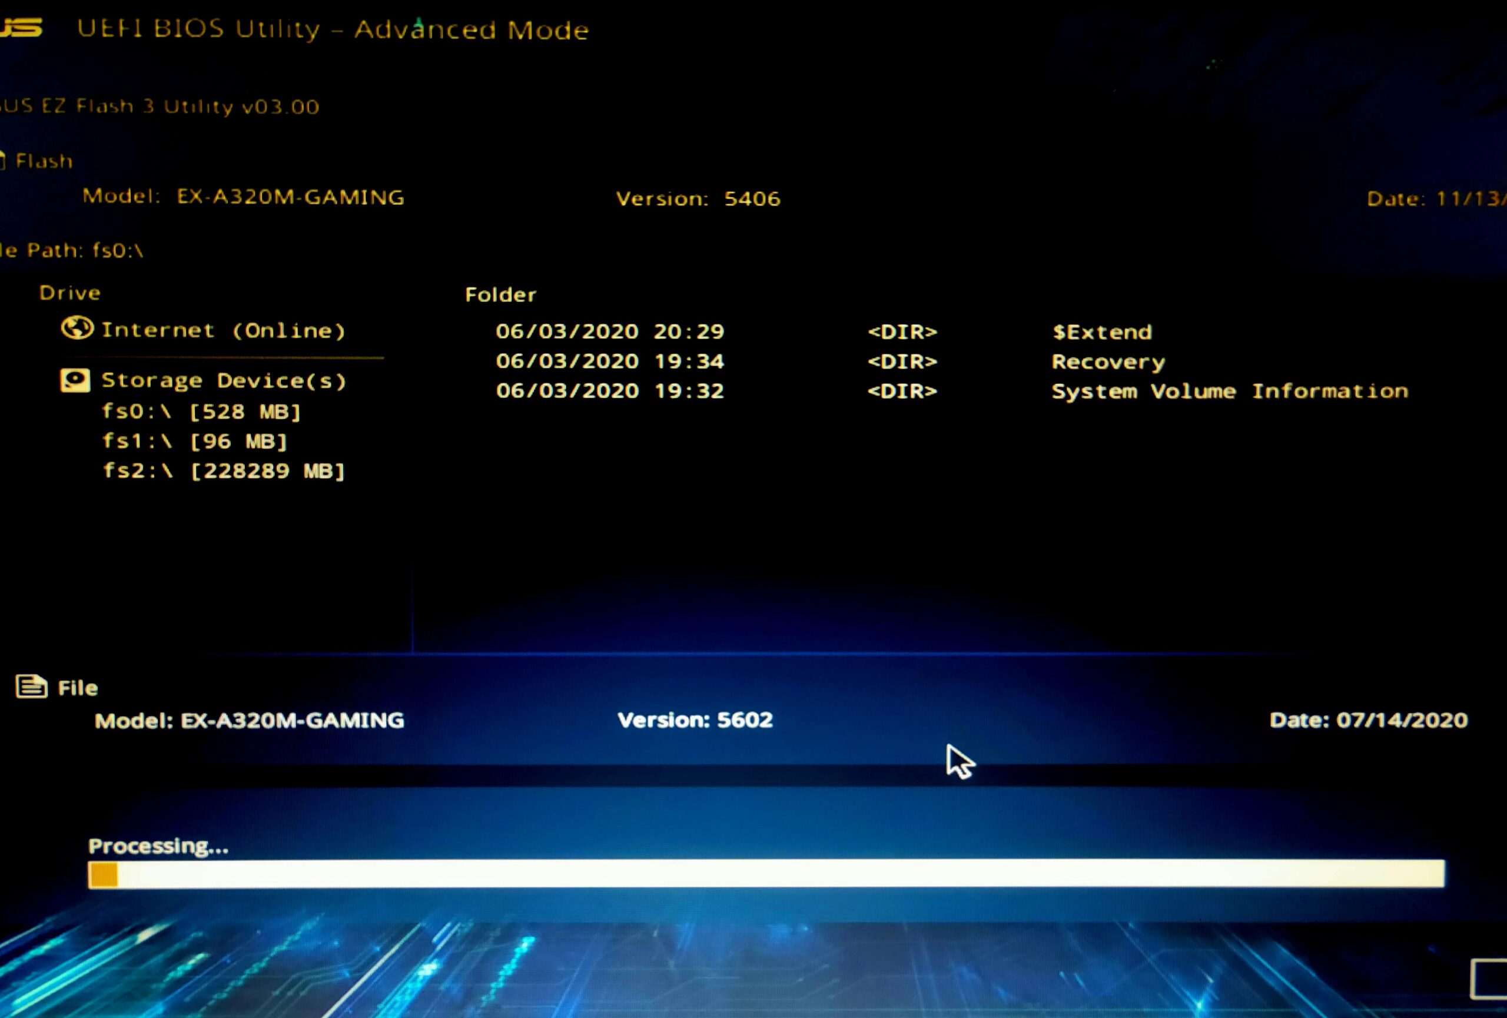The image size is (1507, 1018).
Task: Open the Recovery folder
Action: click(1108, 362)
